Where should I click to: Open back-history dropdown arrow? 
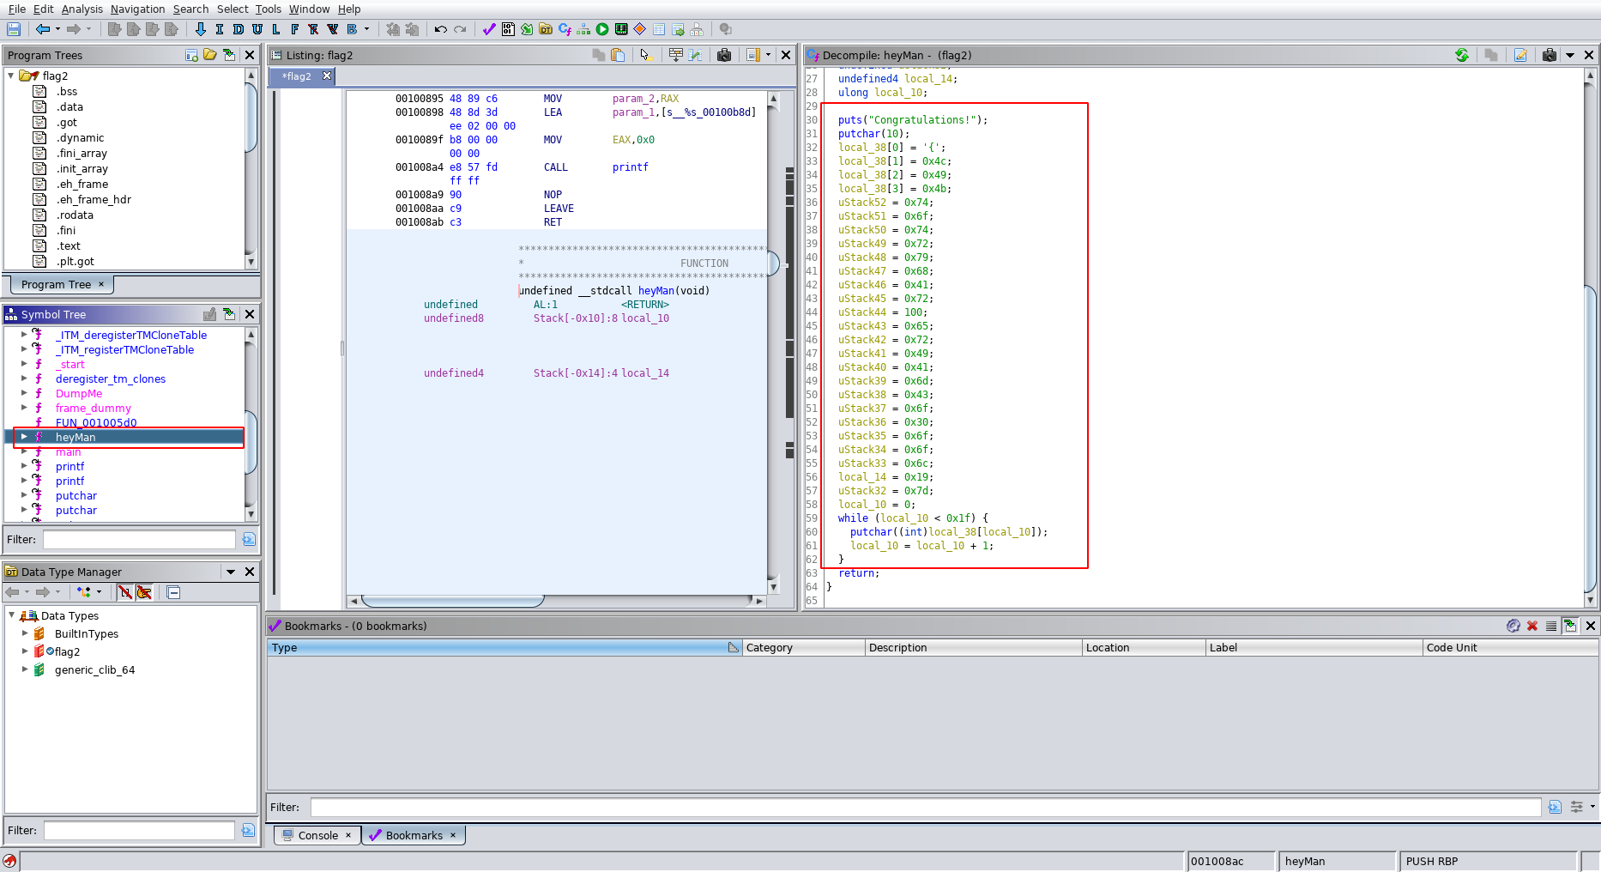click(57, 29)
